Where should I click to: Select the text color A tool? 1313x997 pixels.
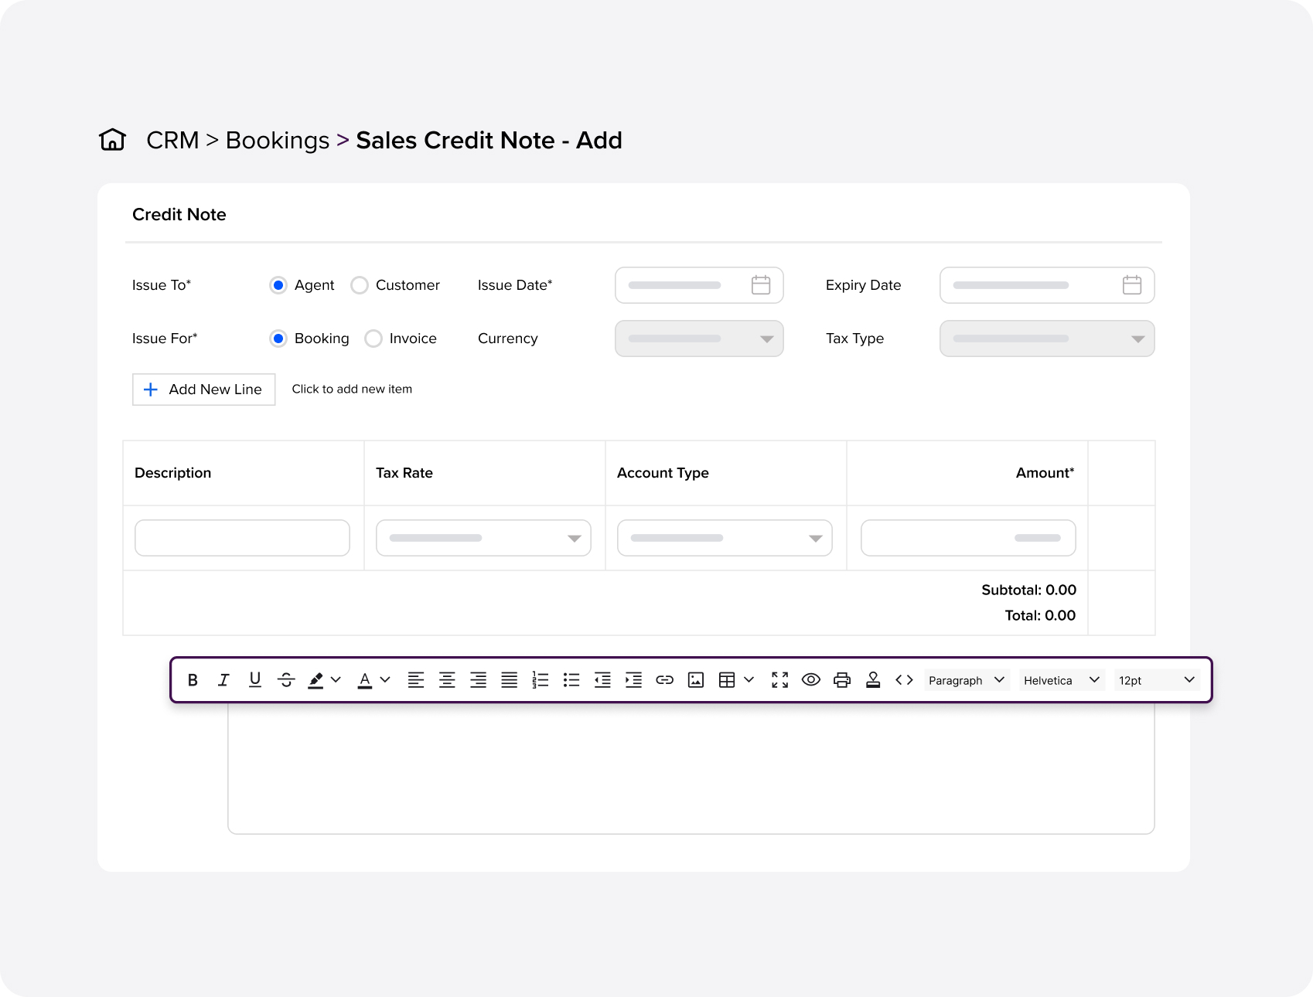click(x=365, y=680)
